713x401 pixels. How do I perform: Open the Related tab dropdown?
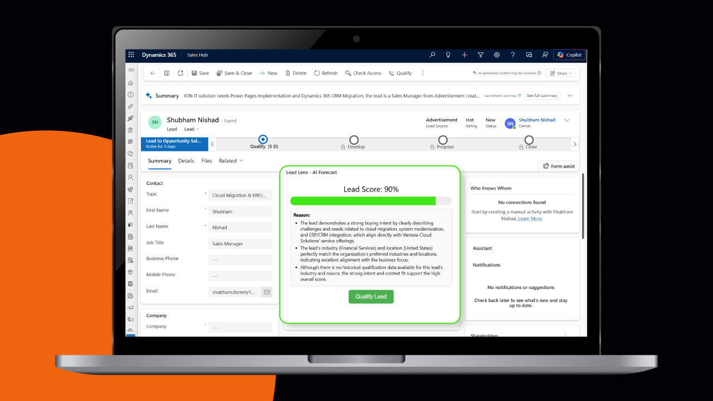coord(231,161)
